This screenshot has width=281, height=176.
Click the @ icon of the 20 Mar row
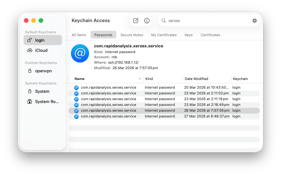coord(76,88)
